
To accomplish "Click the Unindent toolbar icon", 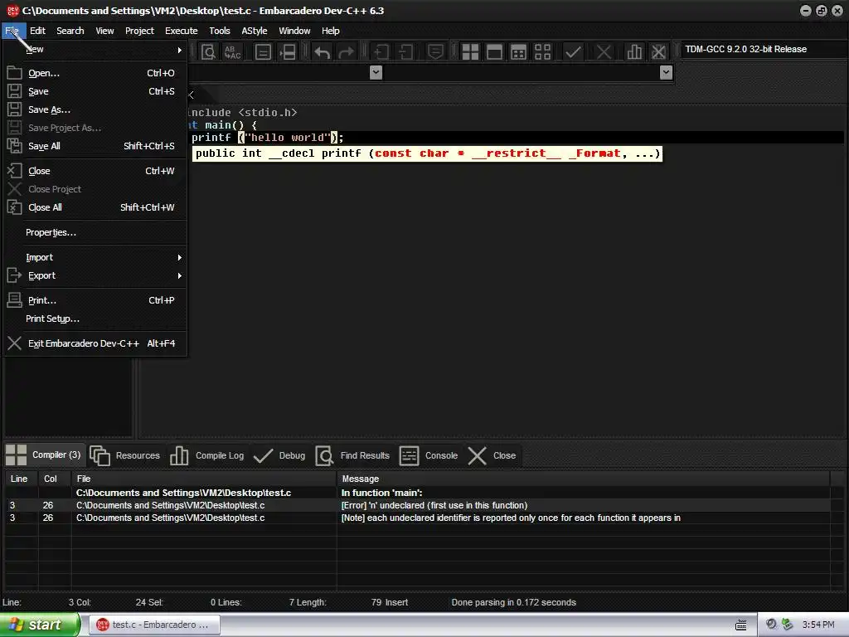I will point(405,52).
